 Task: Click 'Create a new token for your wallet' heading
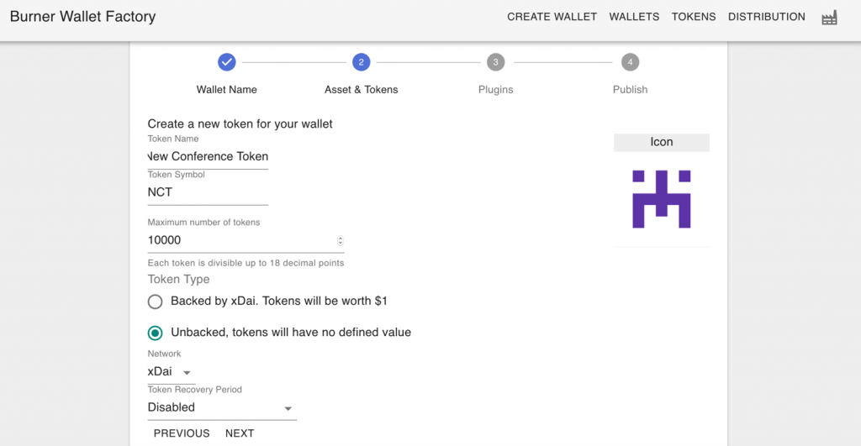click(x=240, y=124)
